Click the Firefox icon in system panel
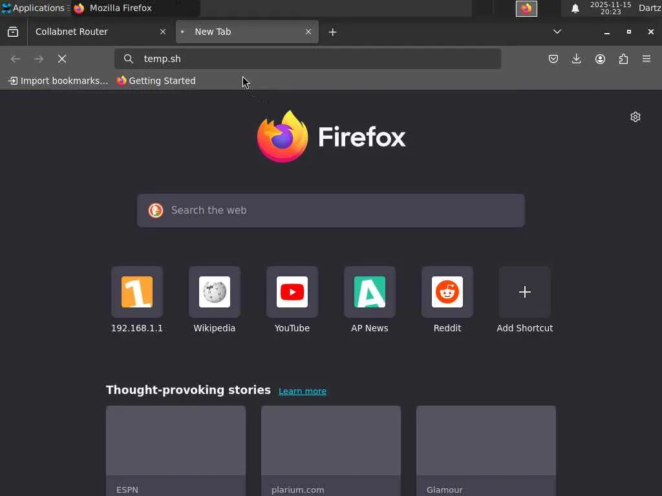 [526, 8]
